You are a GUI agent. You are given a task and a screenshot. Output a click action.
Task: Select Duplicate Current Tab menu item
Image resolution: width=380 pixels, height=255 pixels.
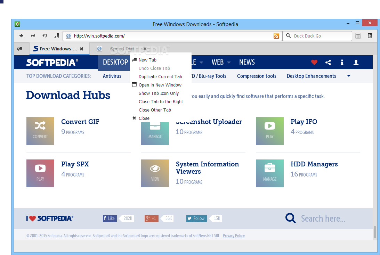tap(161, 76)
